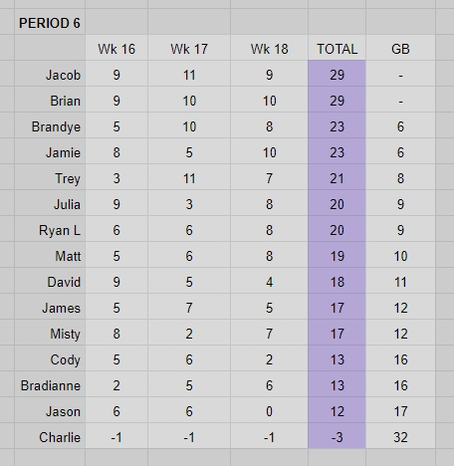454x466 pixels.
Task: Select Jason's Wk 18 zero score
Action: pyautogui.click(x=269, y=410)
